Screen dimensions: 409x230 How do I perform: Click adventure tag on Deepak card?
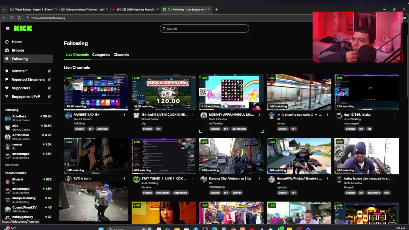374,193
